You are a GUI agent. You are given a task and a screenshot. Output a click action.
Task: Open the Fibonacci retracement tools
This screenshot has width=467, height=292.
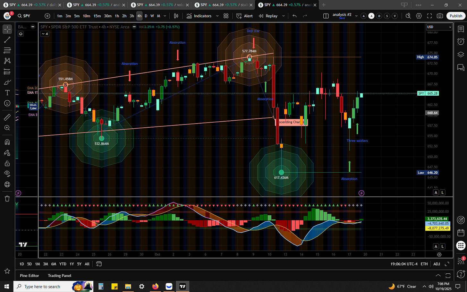7,50
